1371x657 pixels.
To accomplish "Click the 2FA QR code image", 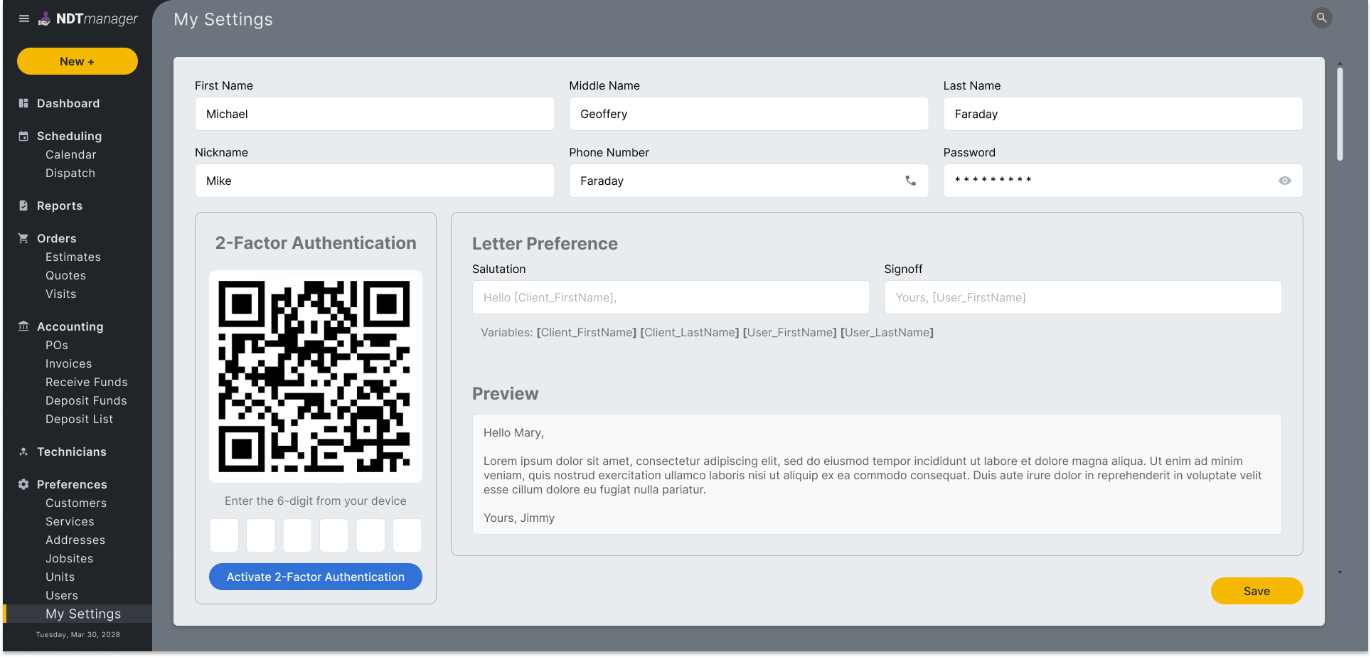I will tap(316, 376).
